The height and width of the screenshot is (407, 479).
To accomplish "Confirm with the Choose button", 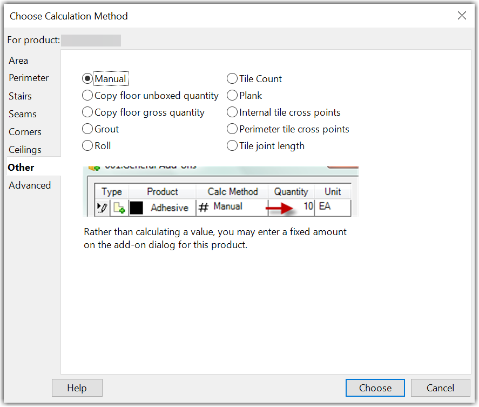I will click(x=375, y=388).
